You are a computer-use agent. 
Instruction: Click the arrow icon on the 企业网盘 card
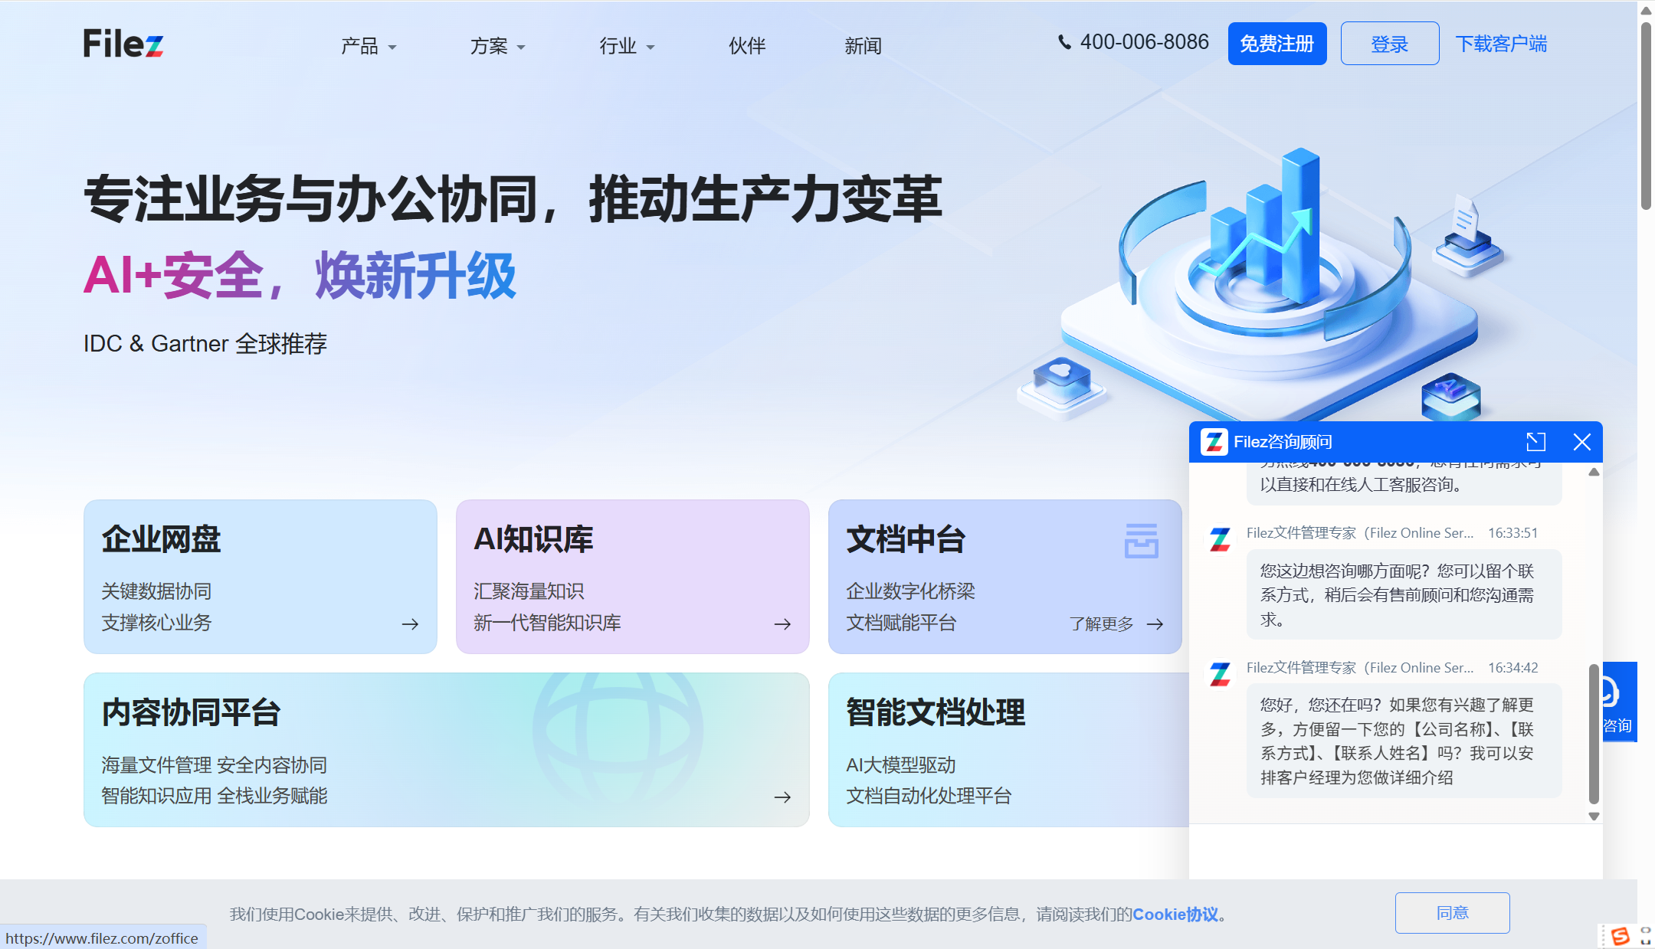[409, 624]
